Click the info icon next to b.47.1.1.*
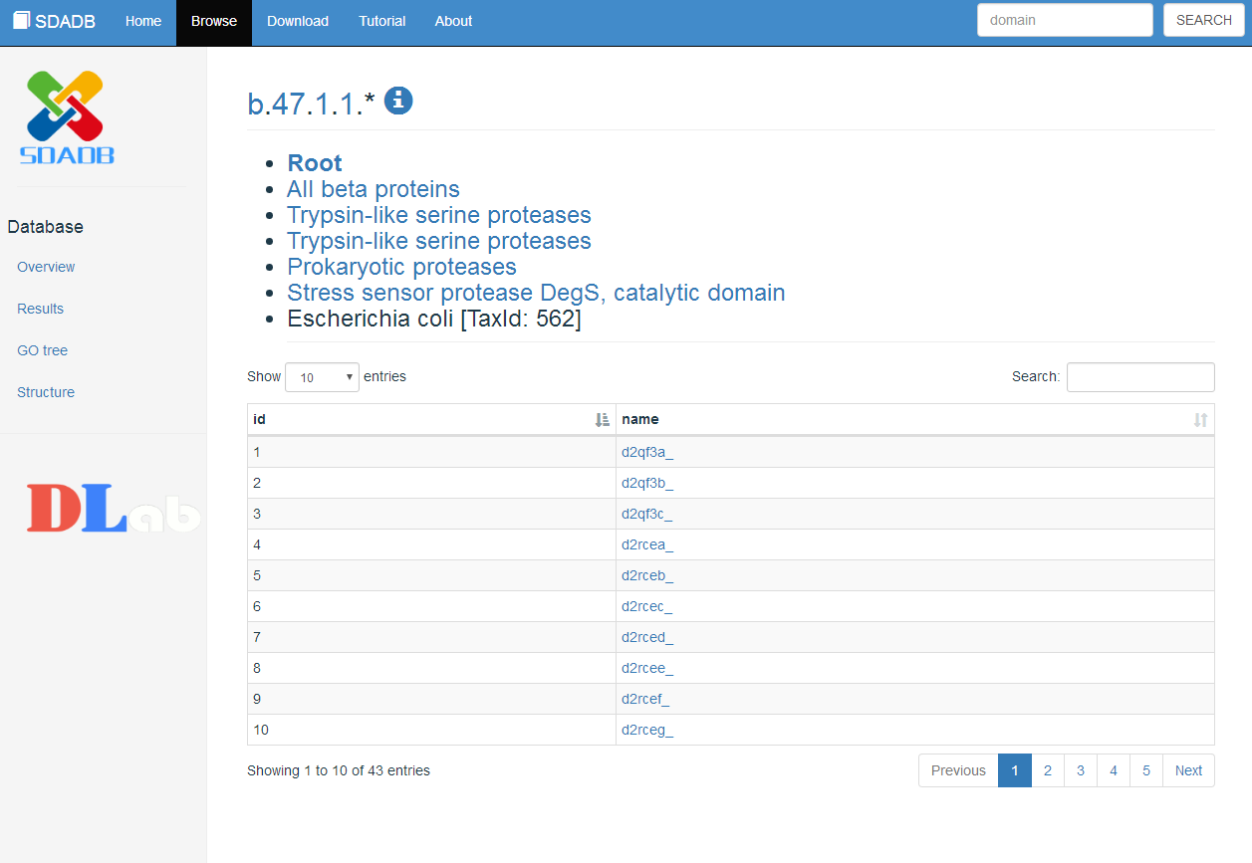The image size is (1252, 863). pyautogui.click(x=398, y=101)
